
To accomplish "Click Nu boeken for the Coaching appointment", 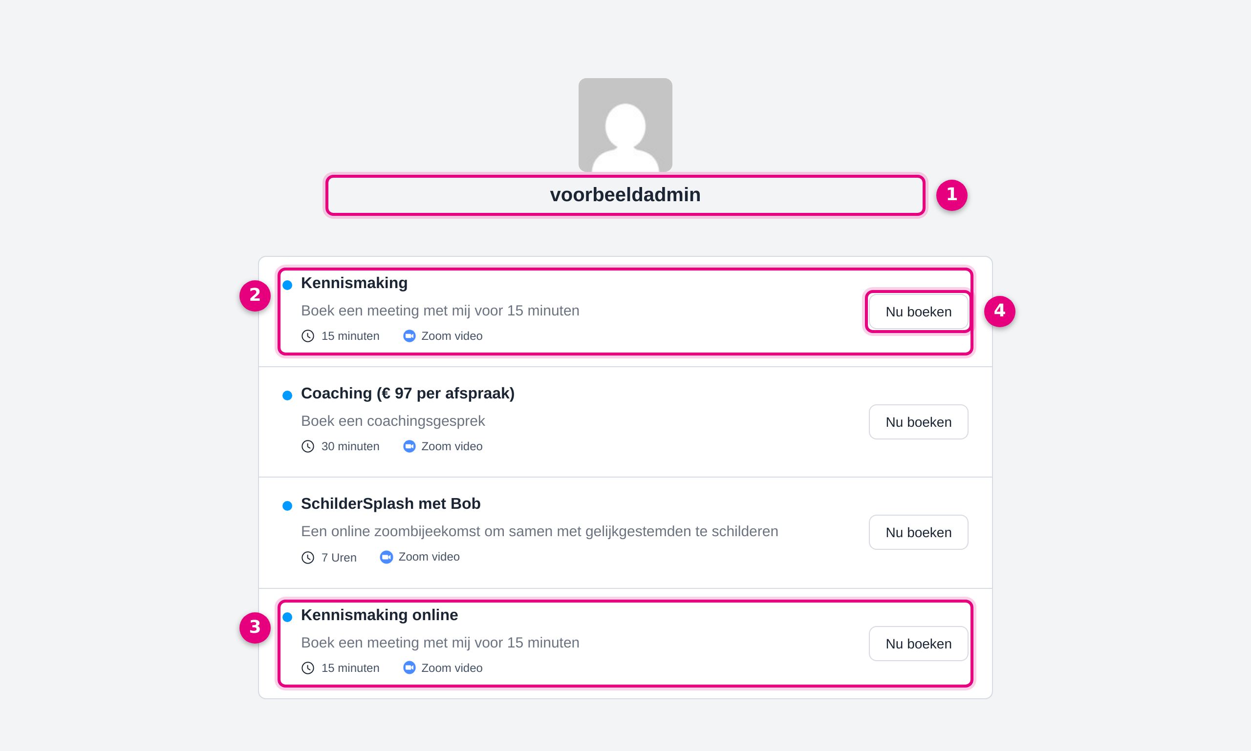I will [918, 422].
